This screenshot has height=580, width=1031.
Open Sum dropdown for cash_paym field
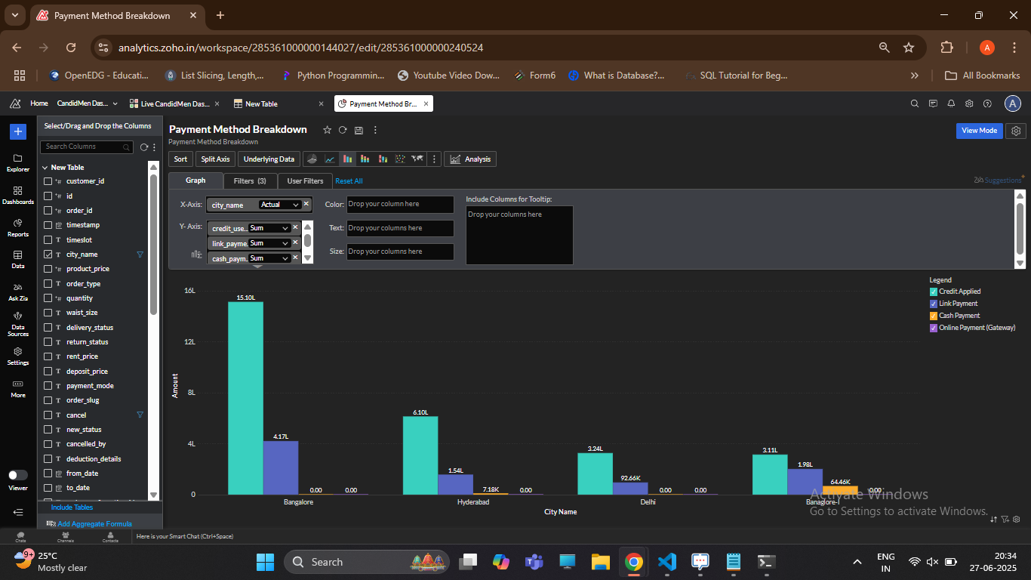(x=269, y=258)
